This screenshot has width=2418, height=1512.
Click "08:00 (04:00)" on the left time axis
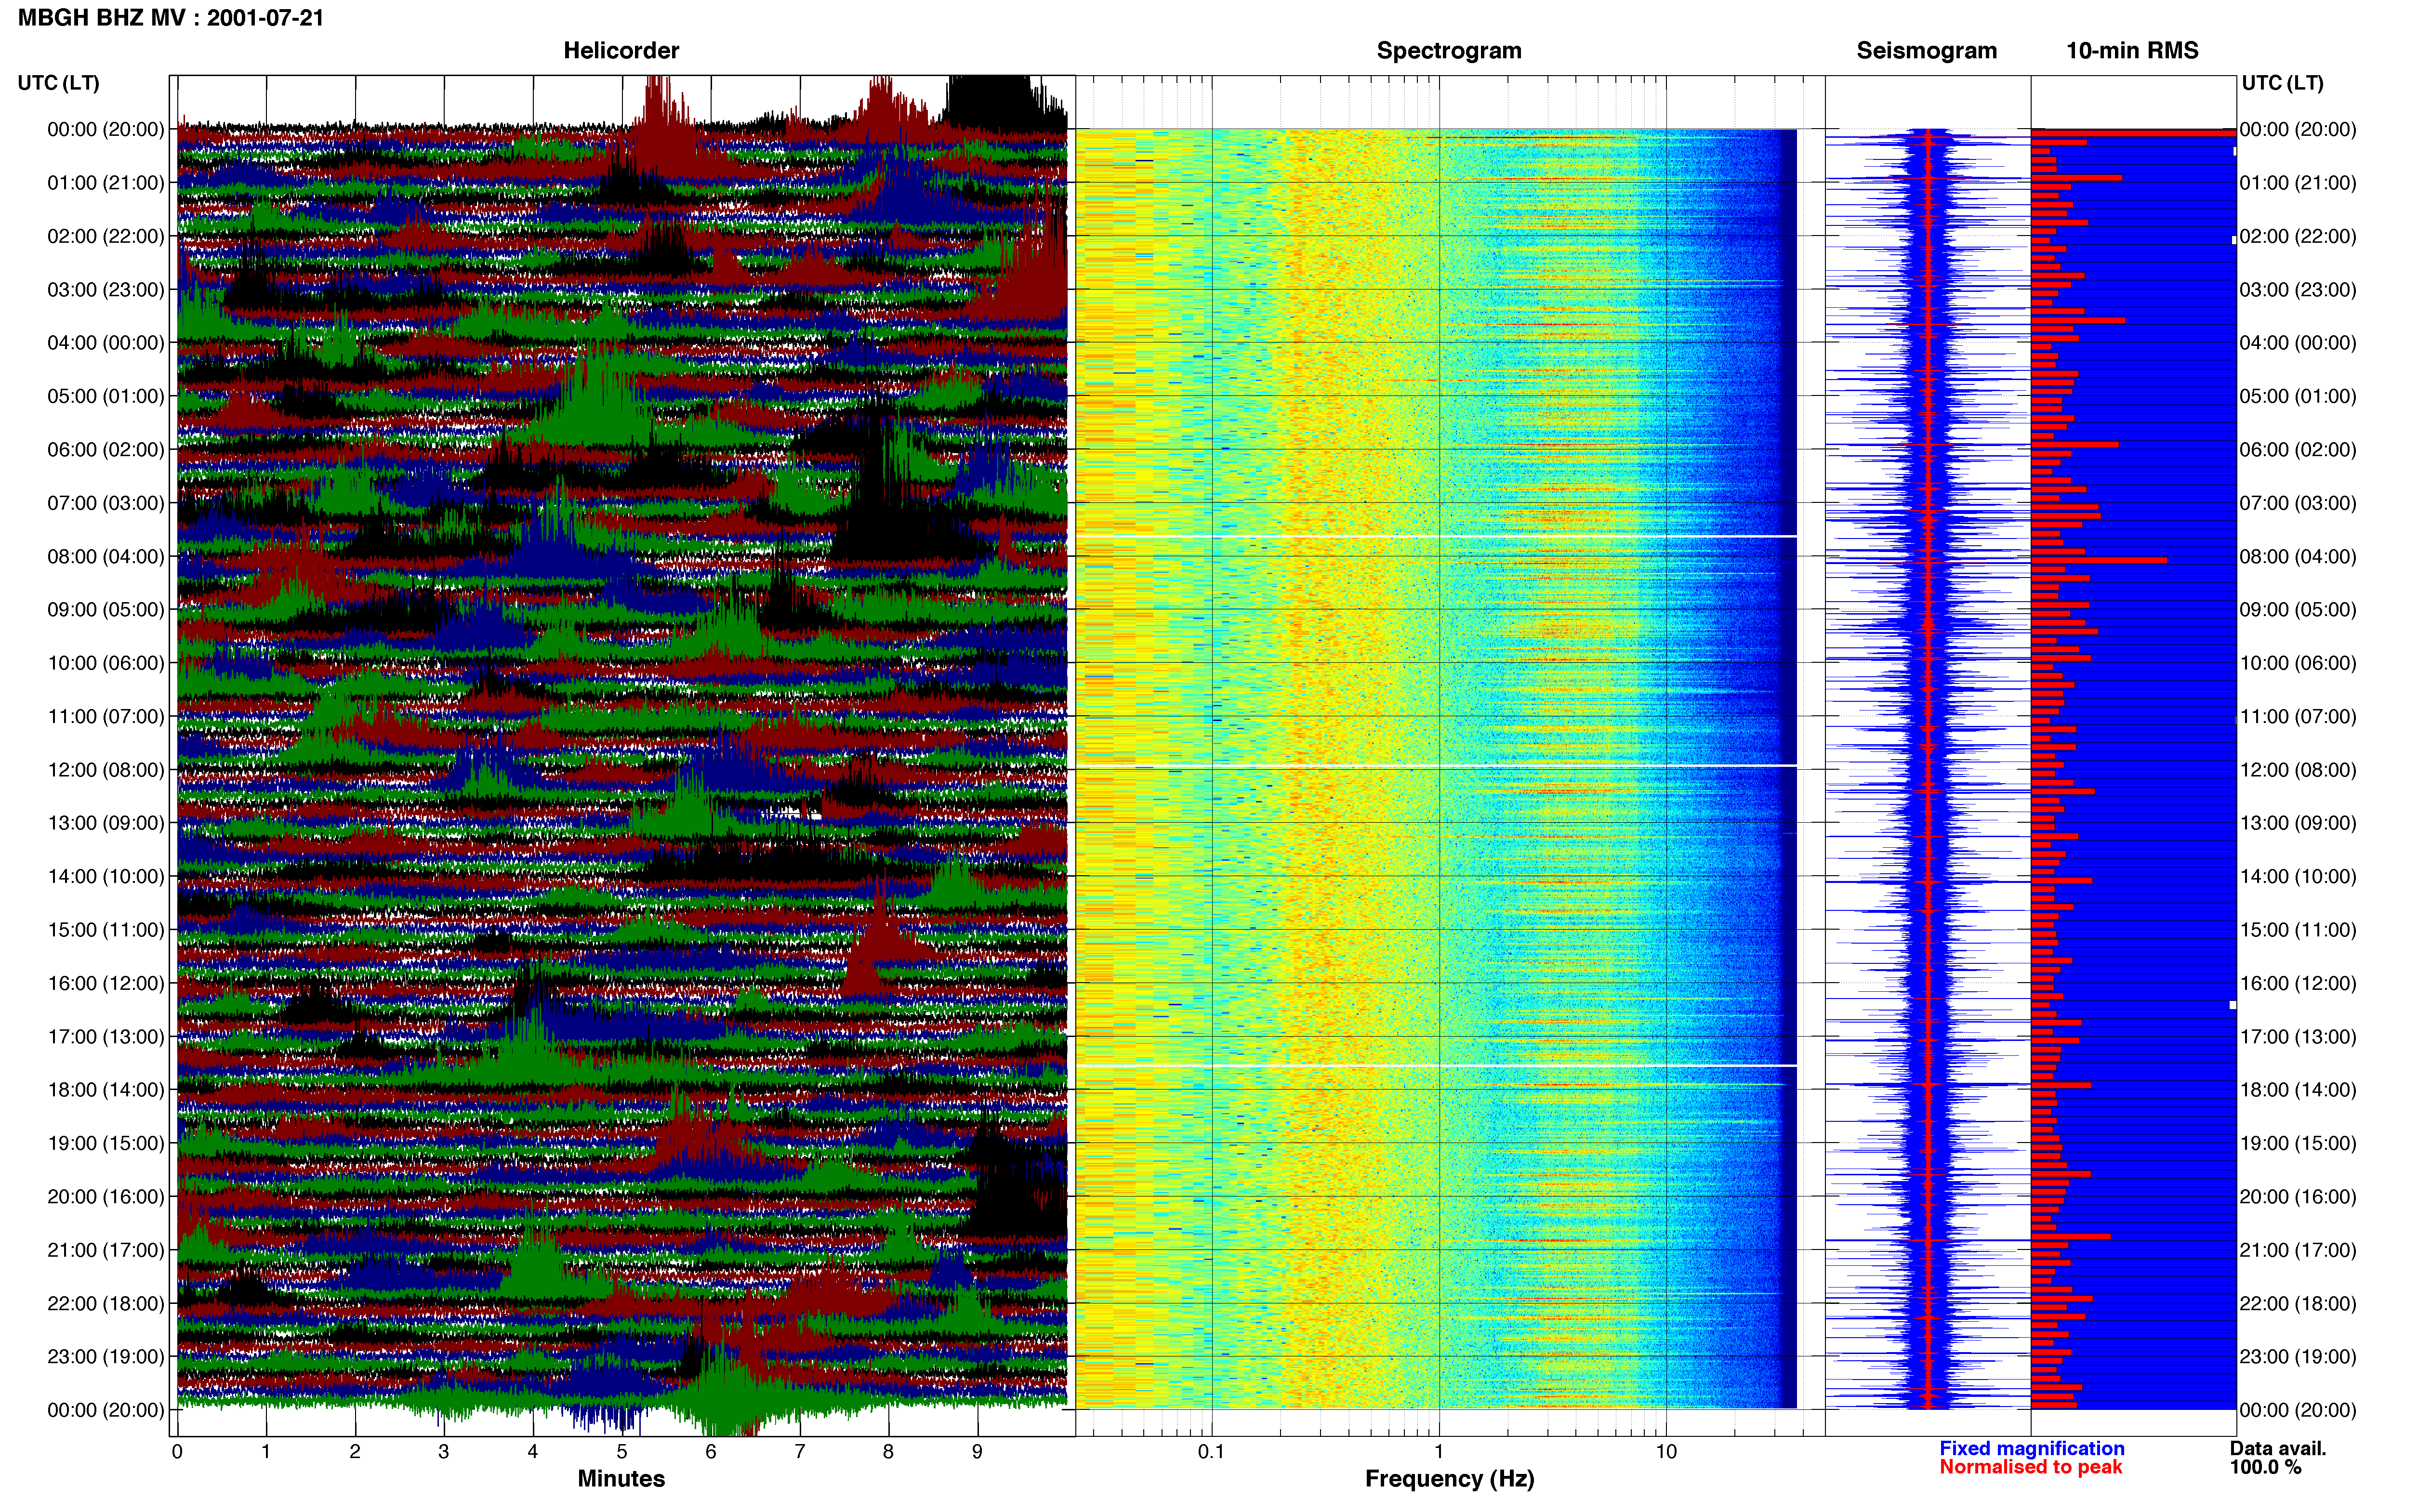(x=106, y=556)
